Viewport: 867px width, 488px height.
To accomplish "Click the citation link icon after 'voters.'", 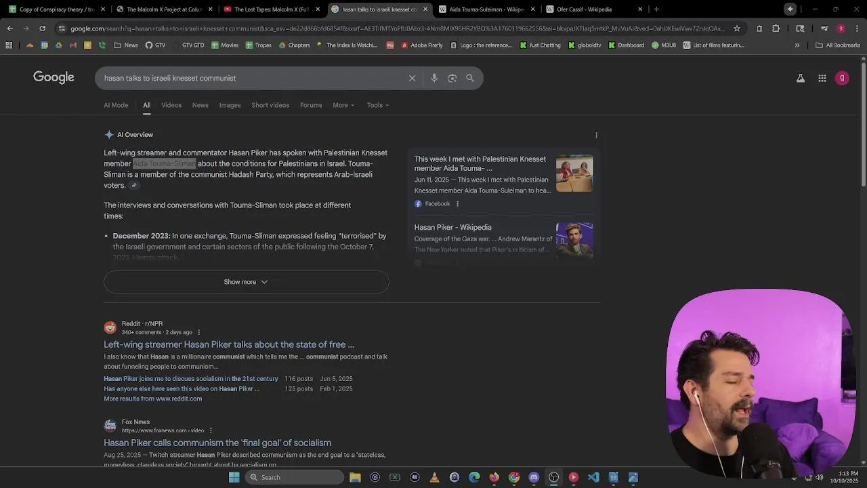I will [134, 185].
